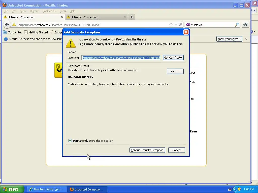Open the URL history dropdown arrow

176,25
